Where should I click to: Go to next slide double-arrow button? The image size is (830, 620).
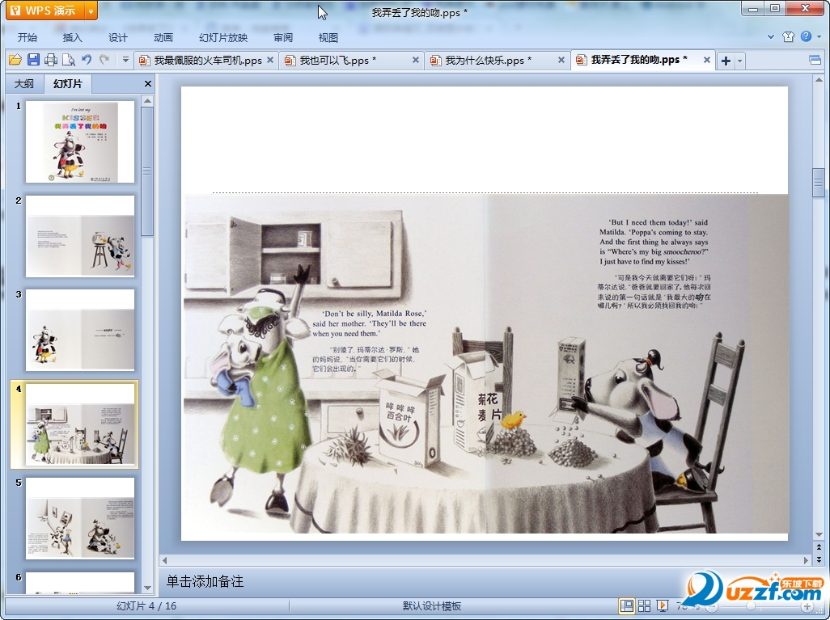(x=819, y=559)
